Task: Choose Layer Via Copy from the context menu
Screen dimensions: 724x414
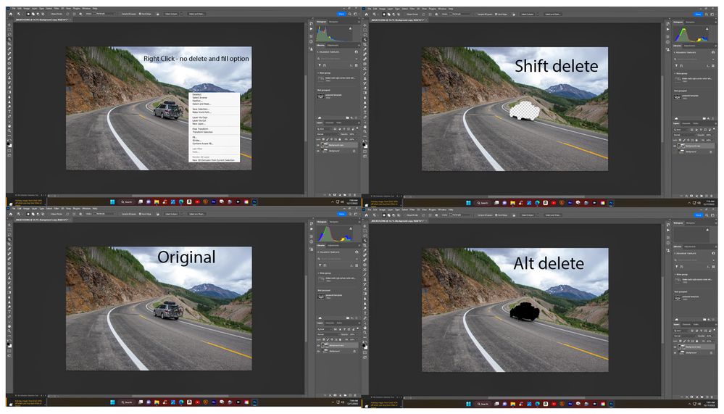Action: click(x=200, y=117)
